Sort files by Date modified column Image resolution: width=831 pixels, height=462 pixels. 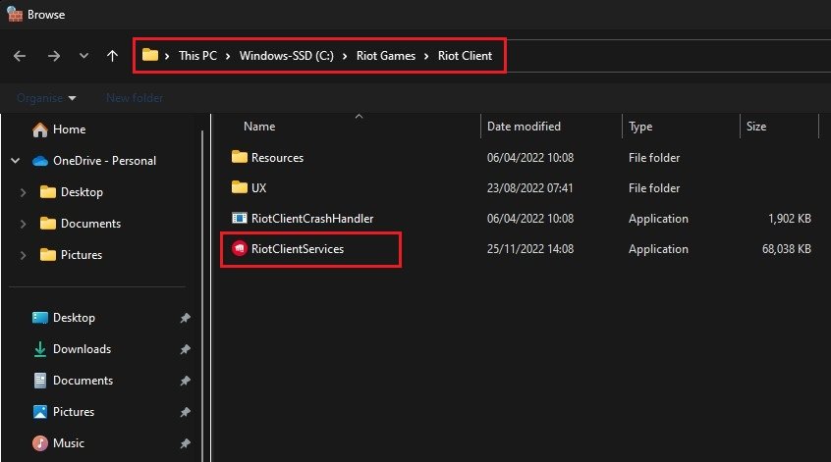click(524, 127)
